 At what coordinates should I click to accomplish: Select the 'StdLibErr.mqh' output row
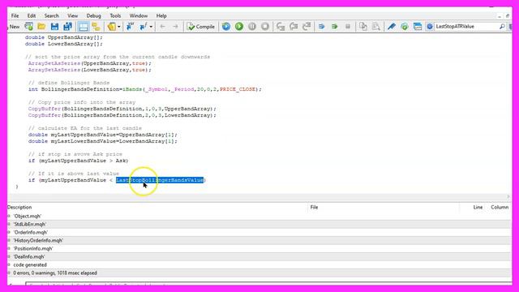[259, 224]
